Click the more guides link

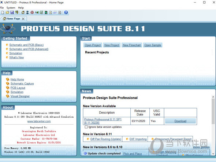pos(201,147)
